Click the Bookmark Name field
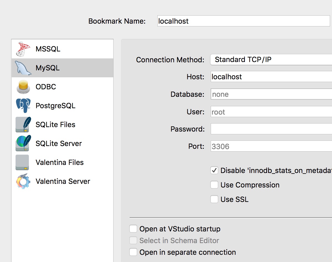The height and width of the screenshot is (262, 332). (243, 21)
